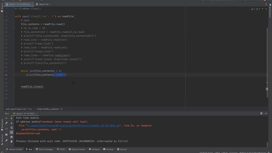Click the pin tab icon in Run panel
This screenshot has width=272, height=153.
point(6,141)
